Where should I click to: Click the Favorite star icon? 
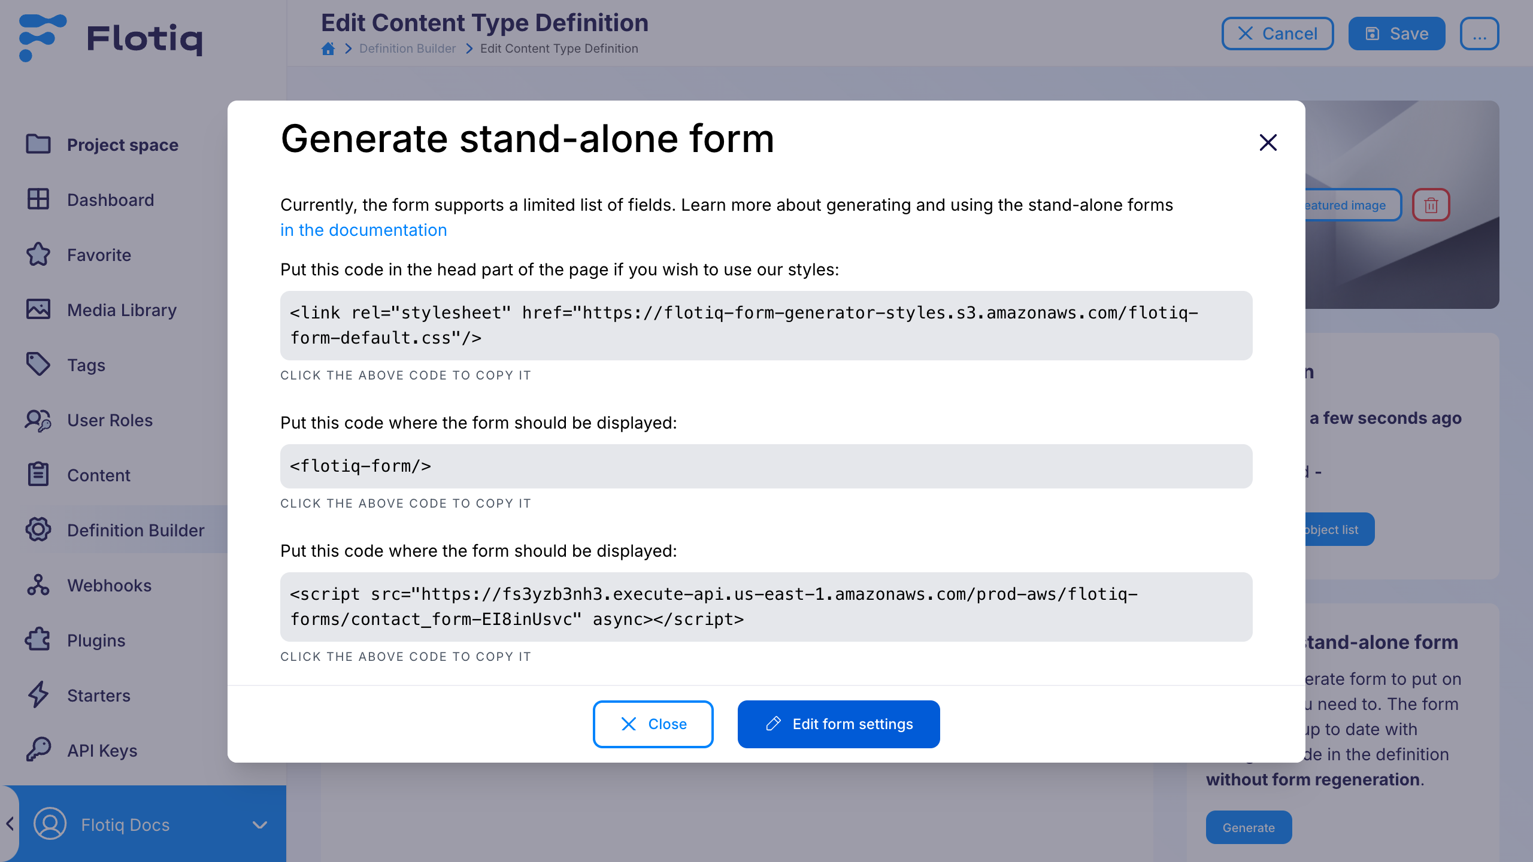[38, 254]
